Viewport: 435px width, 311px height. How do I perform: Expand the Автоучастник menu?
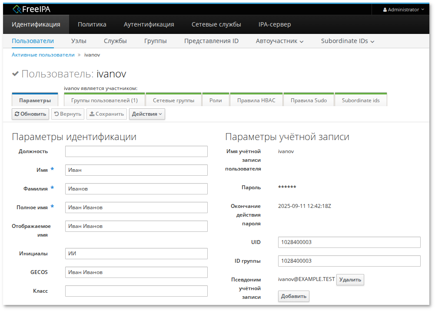[279, 41]
